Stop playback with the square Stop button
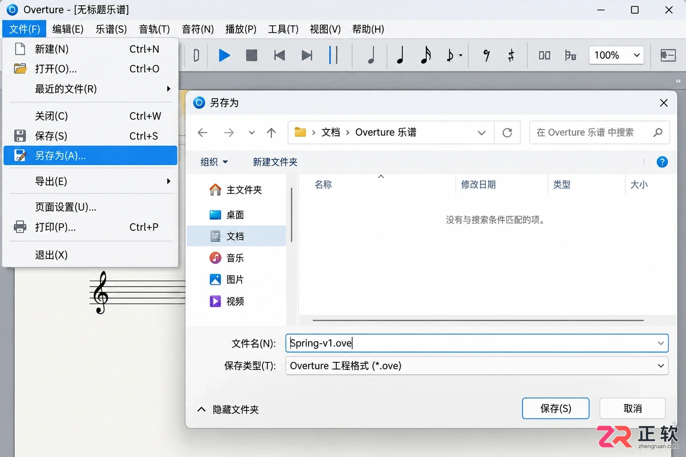 tap(252, 56)
